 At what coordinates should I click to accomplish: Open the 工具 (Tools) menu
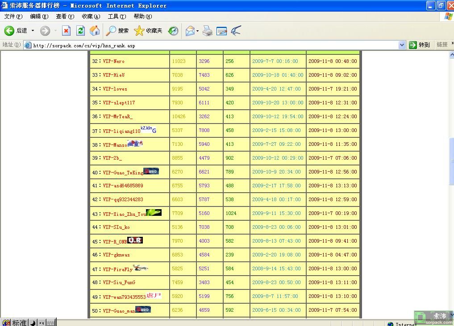(117, 17)
